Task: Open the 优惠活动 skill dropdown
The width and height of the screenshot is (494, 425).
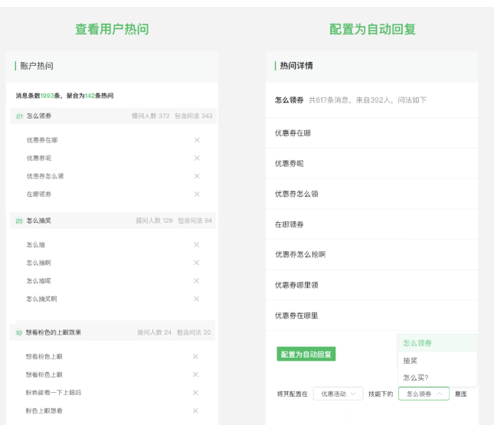Action: click(338, 394)
